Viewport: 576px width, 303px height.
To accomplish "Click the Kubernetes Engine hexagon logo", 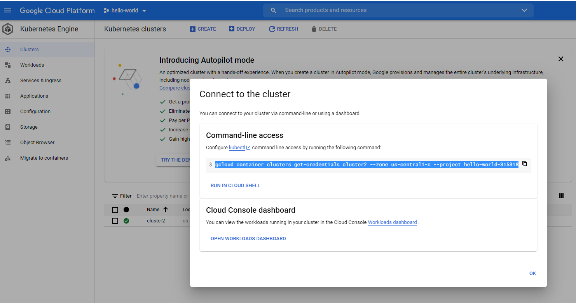I will 7,29.
